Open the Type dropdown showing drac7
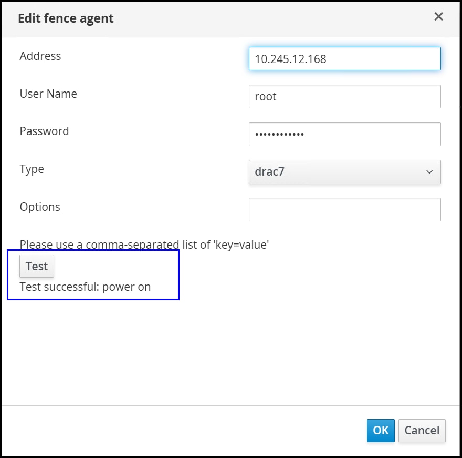 point(345,172)
